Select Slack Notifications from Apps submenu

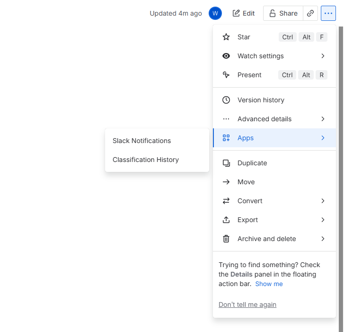coord(141,141)
